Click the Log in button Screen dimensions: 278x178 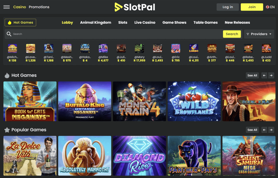click(228, 7)
